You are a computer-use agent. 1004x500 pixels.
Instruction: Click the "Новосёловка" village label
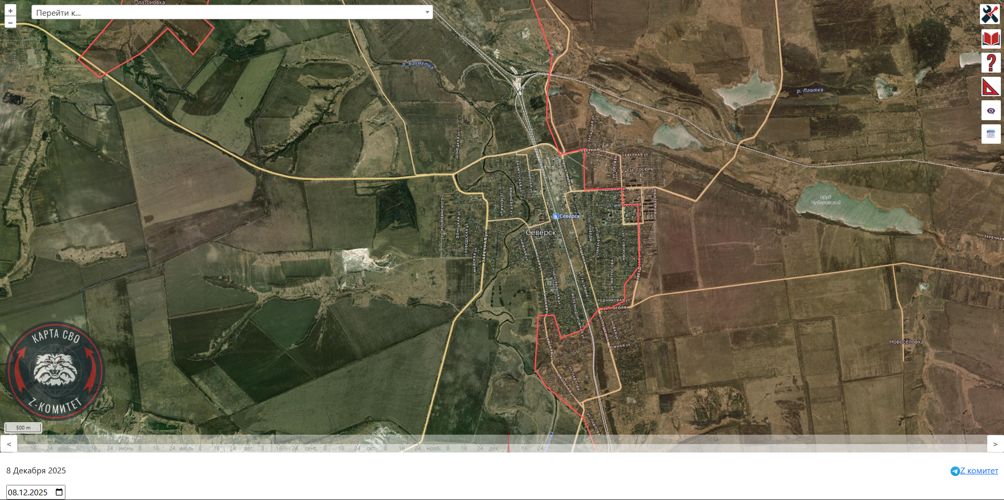[x=906, y=342]
